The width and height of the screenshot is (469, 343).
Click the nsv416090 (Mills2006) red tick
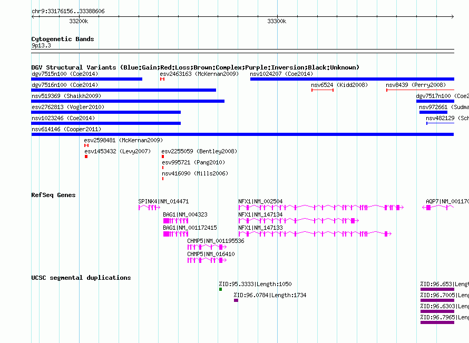[x=163, y=179]
